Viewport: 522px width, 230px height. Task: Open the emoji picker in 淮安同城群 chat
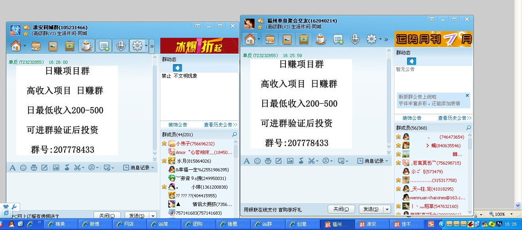(23, 168)
